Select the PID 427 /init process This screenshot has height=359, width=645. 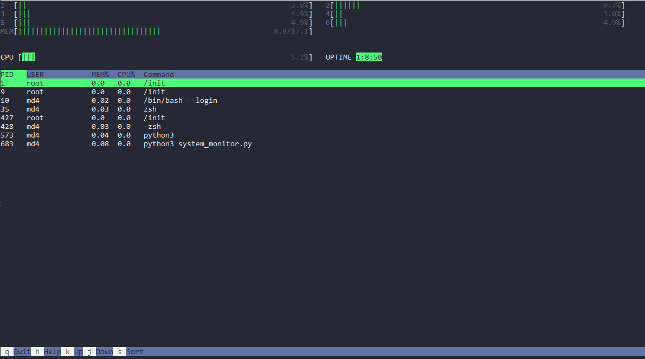(322, 118)
